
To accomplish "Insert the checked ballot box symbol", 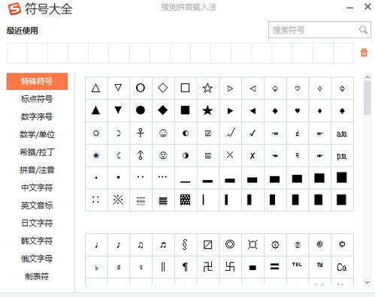I will pyautogui.click(x=207, y=133).
